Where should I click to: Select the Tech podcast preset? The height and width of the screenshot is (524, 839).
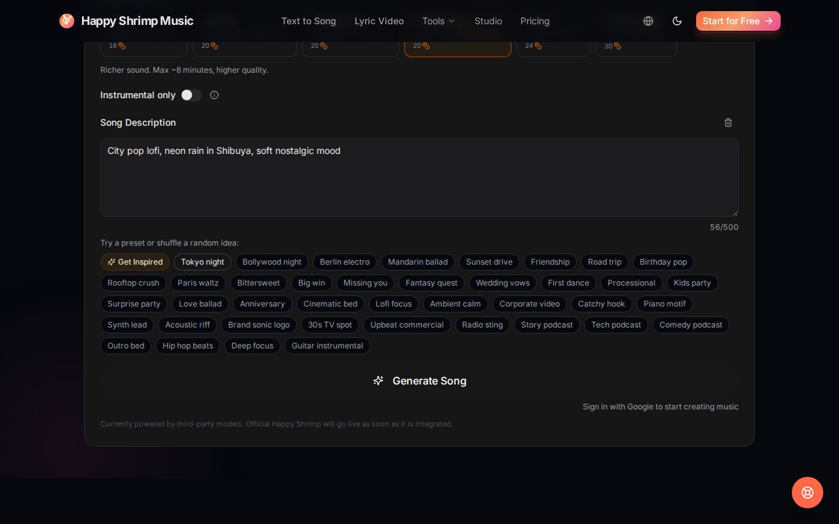click(x=616, y=325)
